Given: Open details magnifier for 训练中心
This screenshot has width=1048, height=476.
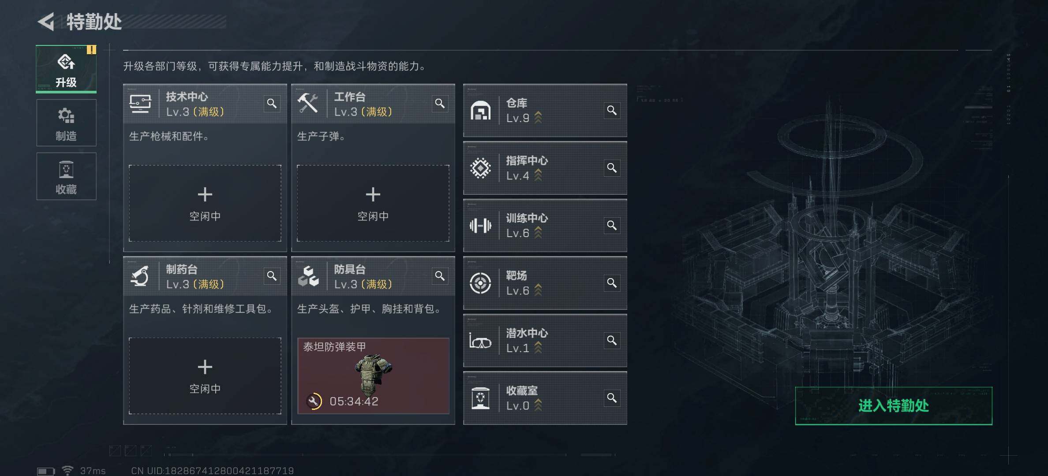Looking at the screenshot, I should pos(612,226).
